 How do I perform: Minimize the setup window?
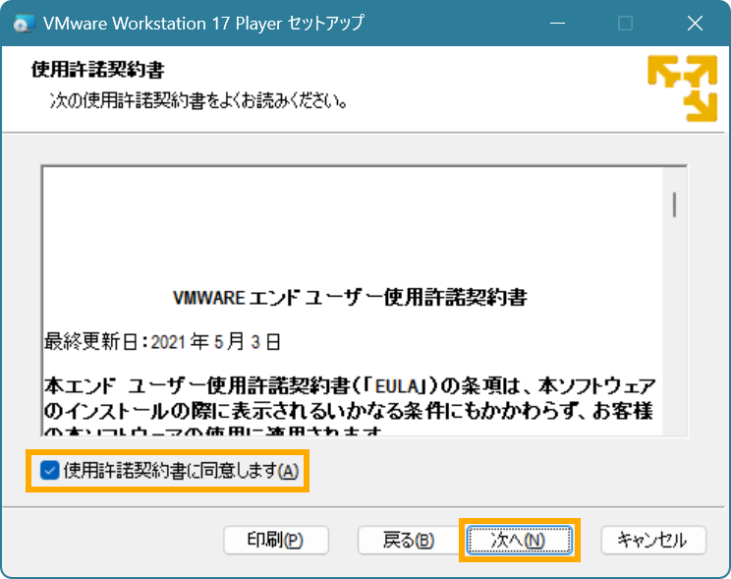(x=557, y=23)
